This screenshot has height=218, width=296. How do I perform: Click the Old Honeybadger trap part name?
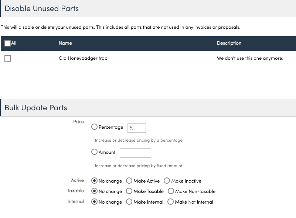pyautogui.click(x=83, y=58)
